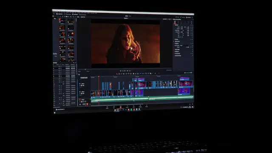The height and width of the screenshot is (153, 272).
Task: Disable the Retime and Scaling toggle
Action: [174, 56]
